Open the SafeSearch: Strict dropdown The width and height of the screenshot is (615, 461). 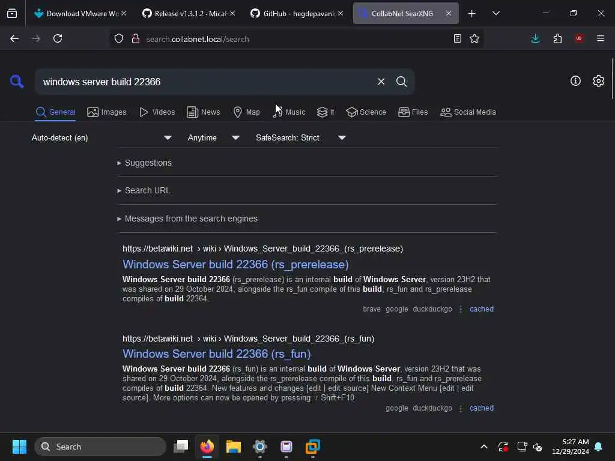click(x=300, y=137)
